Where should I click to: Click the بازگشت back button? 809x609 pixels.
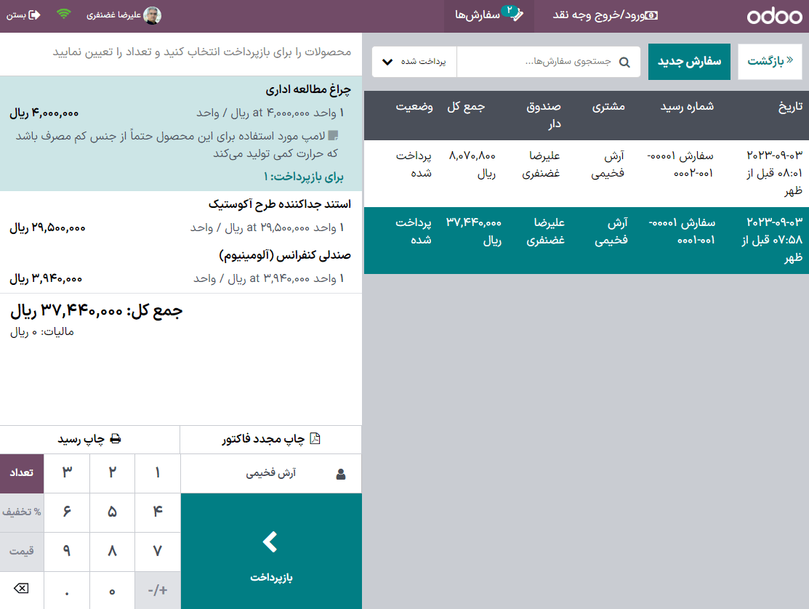point(770,61)
